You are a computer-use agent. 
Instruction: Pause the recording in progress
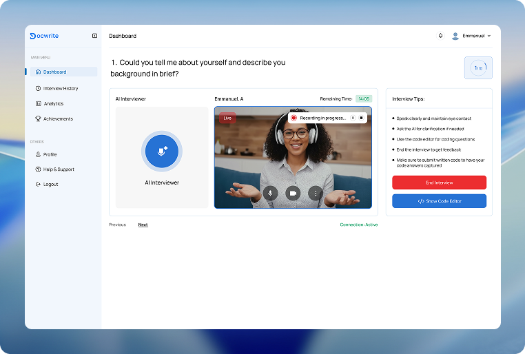coord(353,118)
